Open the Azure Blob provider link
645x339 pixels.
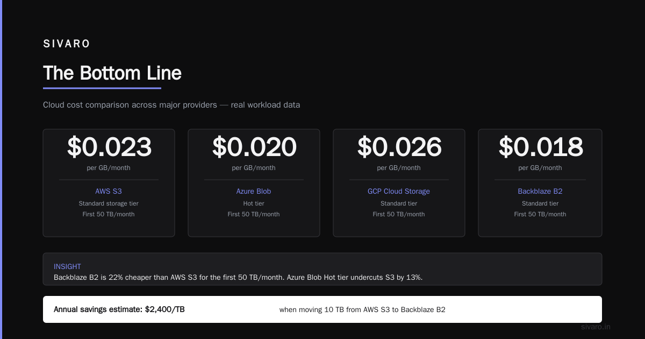coord(254,191)
